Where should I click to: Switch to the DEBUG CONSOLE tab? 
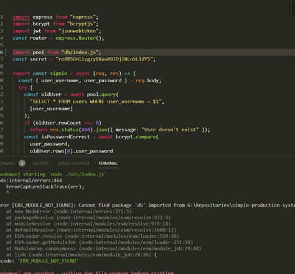(73, 163)
